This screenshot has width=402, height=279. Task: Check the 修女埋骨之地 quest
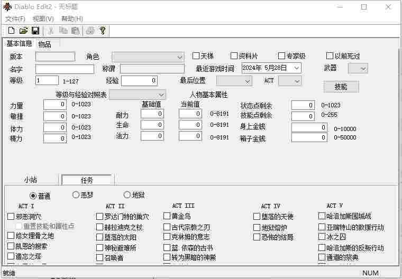coord(11,236)
